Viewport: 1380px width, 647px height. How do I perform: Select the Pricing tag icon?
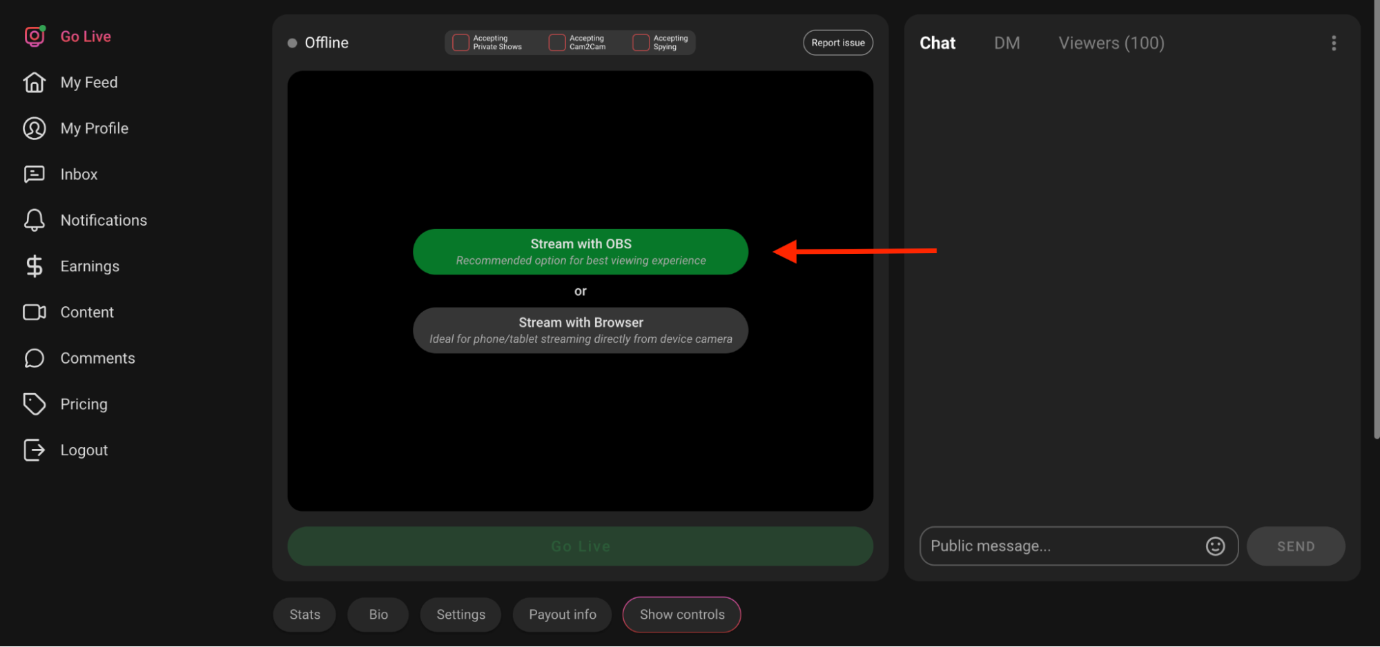click(35, 404)
